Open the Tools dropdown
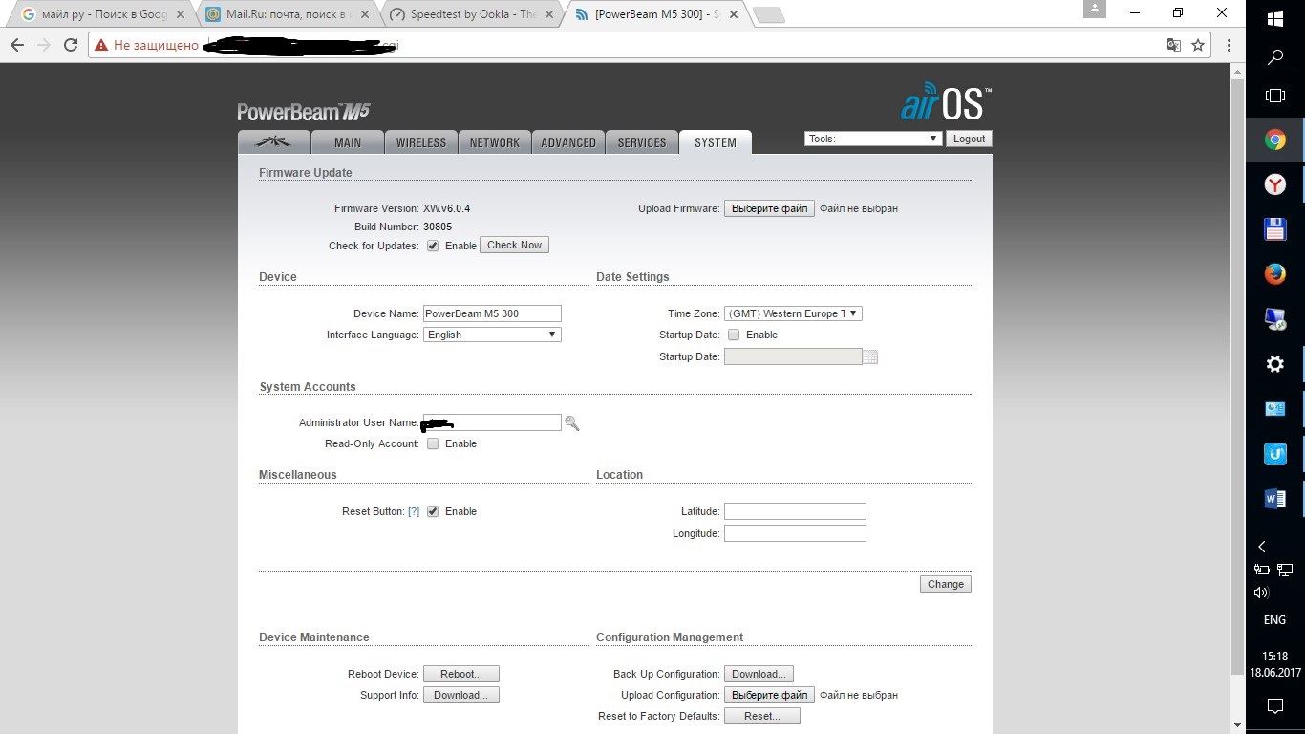 [874, 139]
